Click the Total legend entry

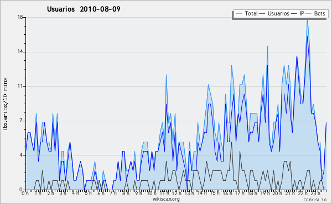246,13
